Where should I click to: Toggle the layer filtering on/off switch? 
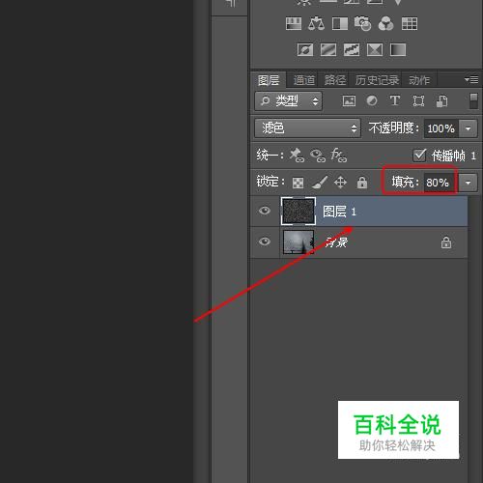473,101
